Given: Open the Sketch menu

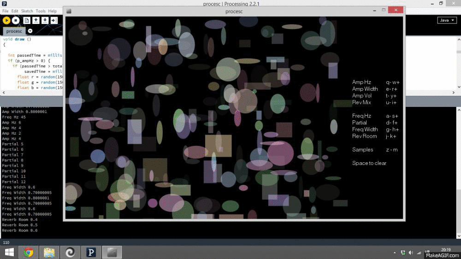Looking at the screenshot, I should pos(27,11).
